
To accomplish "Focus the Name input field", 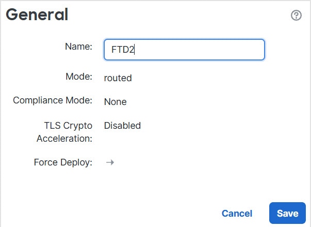I will click(184, 50).
